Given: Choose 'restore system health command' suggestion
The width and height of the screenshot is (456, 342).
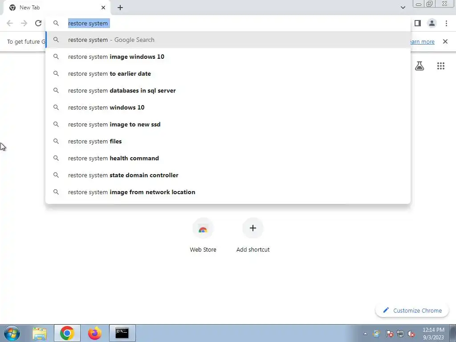Looking at the screenshot, I should (x=228, y=158).
